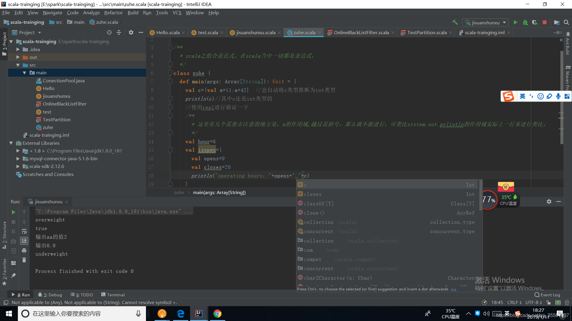Close the zuhe.scala tab
Image resolution: width=572 pixels, height=321 pixels.
tap(319, 33)
